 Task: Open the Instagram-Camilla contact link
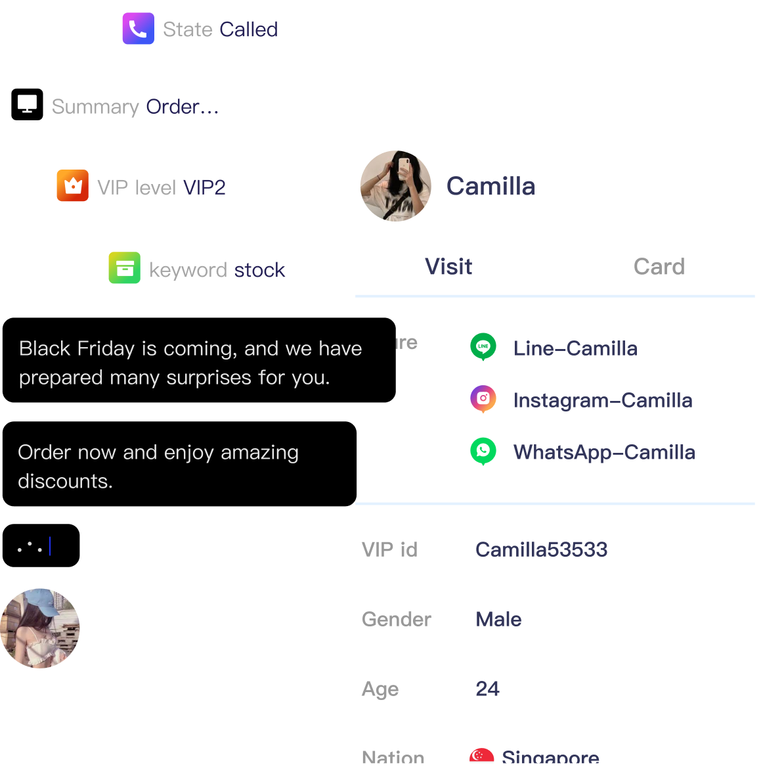pos(603,400)
